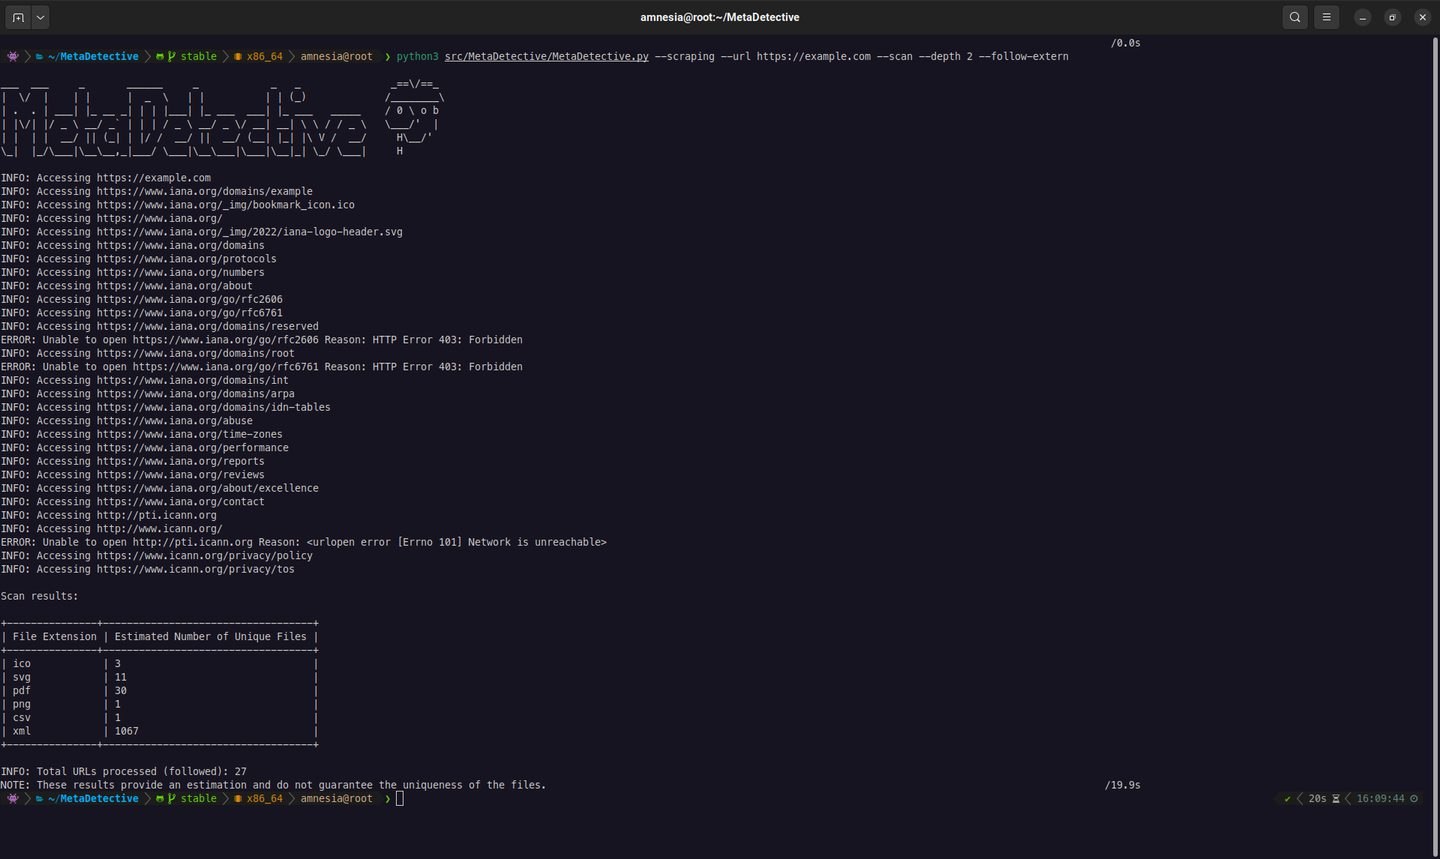Open a new terminal tab
Viewport: 1440px width, 859px height.
click(18, 16)
